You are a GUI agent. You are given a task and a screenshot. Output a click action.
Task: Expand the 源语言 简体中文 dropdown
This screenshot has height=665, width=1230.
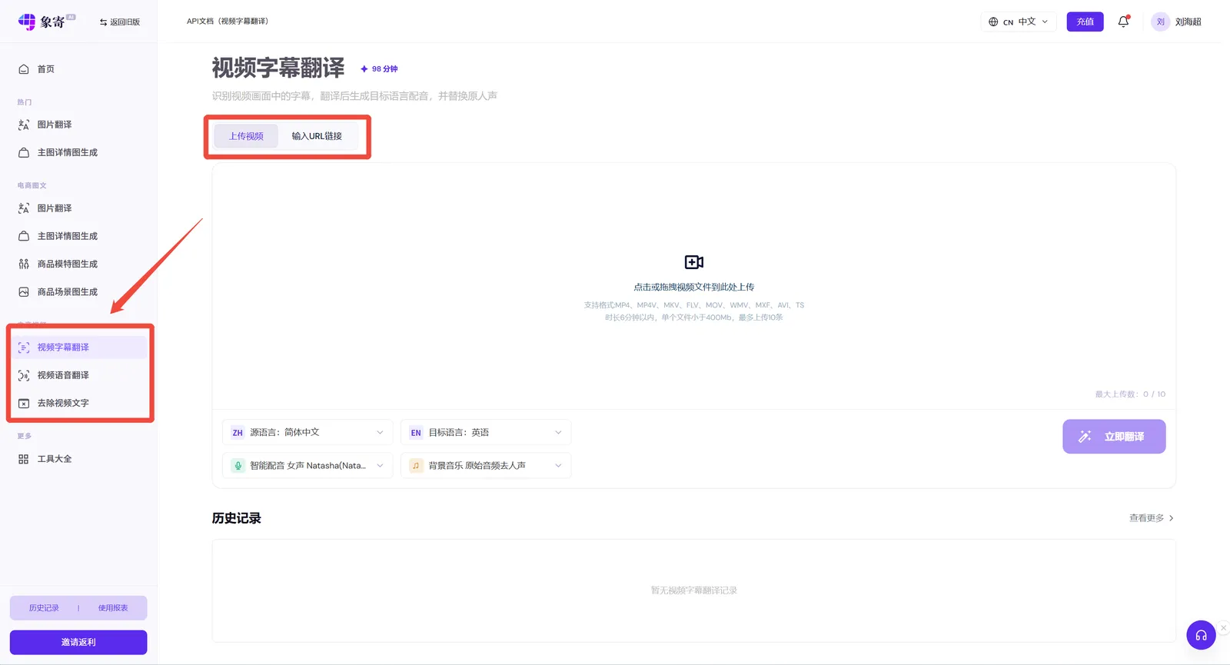[307, 432]
